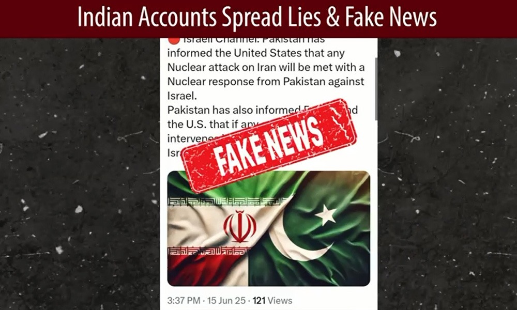Click the white star on Pakistan flag
This screenshot has height=310, width=517.
(326, 214)
